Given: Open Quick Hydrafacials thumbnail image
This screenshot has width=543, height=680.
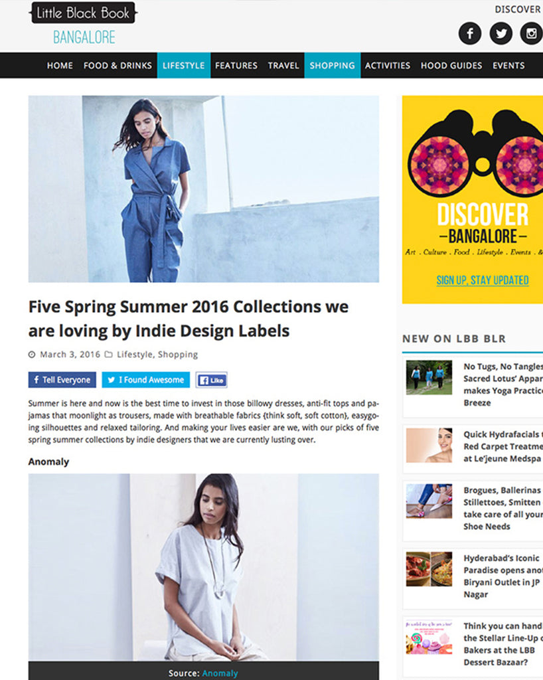Looking at the screenshot, I should tap(429, 446).
